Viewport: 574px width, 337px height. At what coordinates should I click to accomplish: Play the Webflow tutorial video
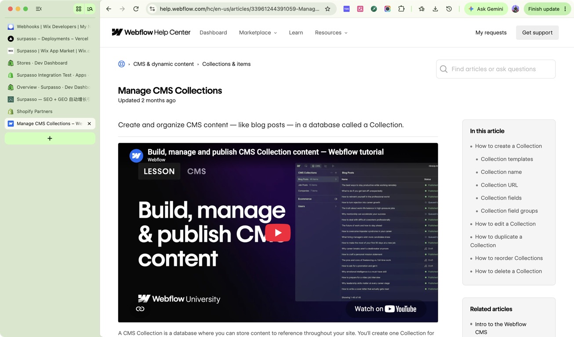[278, 233]
